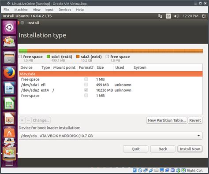The height and width of the screenshot is (174, 209).
Task: Open the Input menu
Action: point(49,10)
